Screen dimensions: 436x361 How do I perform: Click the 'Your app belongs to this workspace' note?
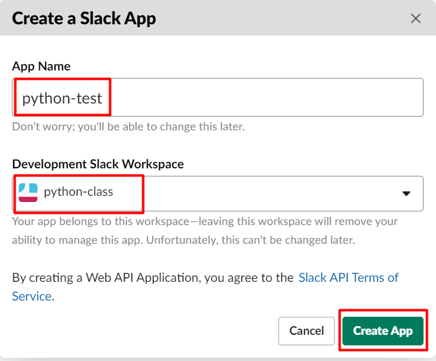point(205,231)
